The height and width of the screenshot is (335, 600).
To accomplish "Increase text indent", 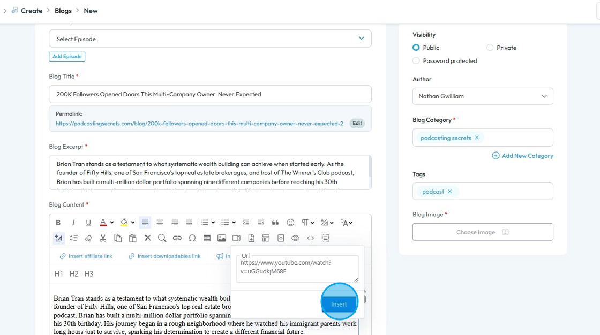I will [246, 223].
